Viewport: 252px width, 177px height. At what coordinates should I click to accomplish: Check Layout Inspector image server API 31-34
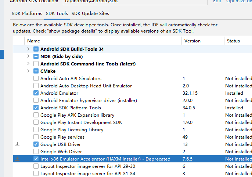[36, 173]
